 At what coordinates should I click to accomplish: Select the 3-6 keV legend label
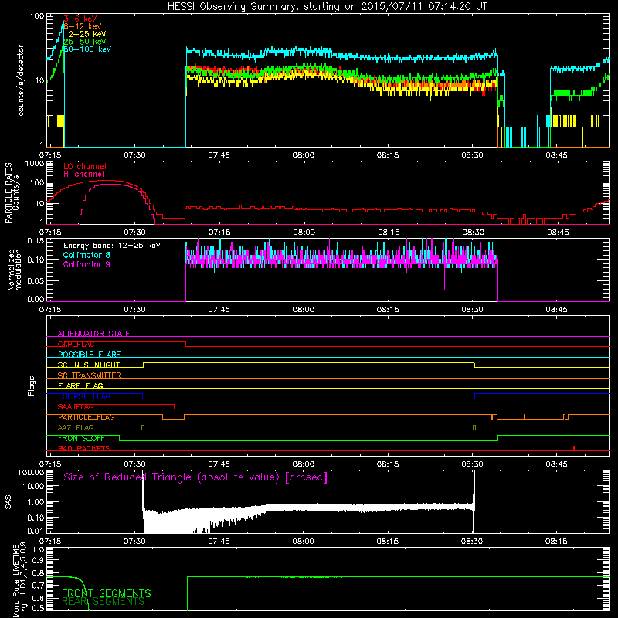coord(80,19)
